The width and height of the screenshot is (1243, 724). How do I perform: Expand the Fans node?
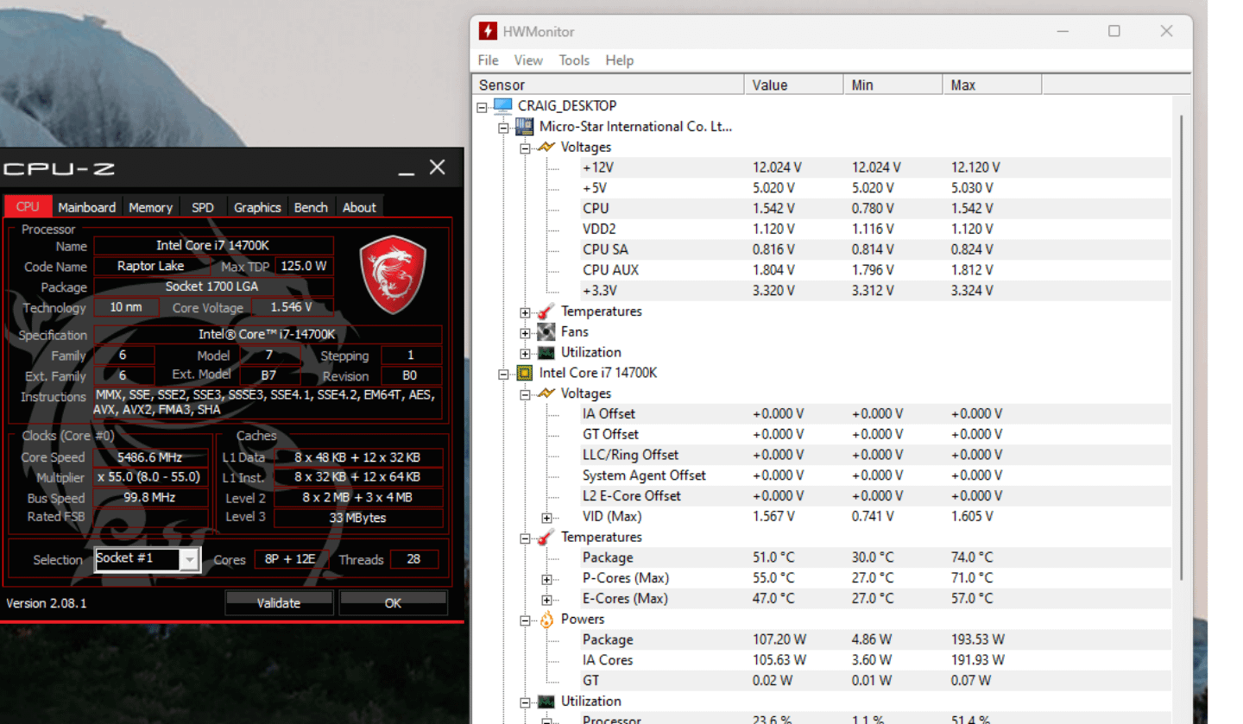[x=525, y=333]
